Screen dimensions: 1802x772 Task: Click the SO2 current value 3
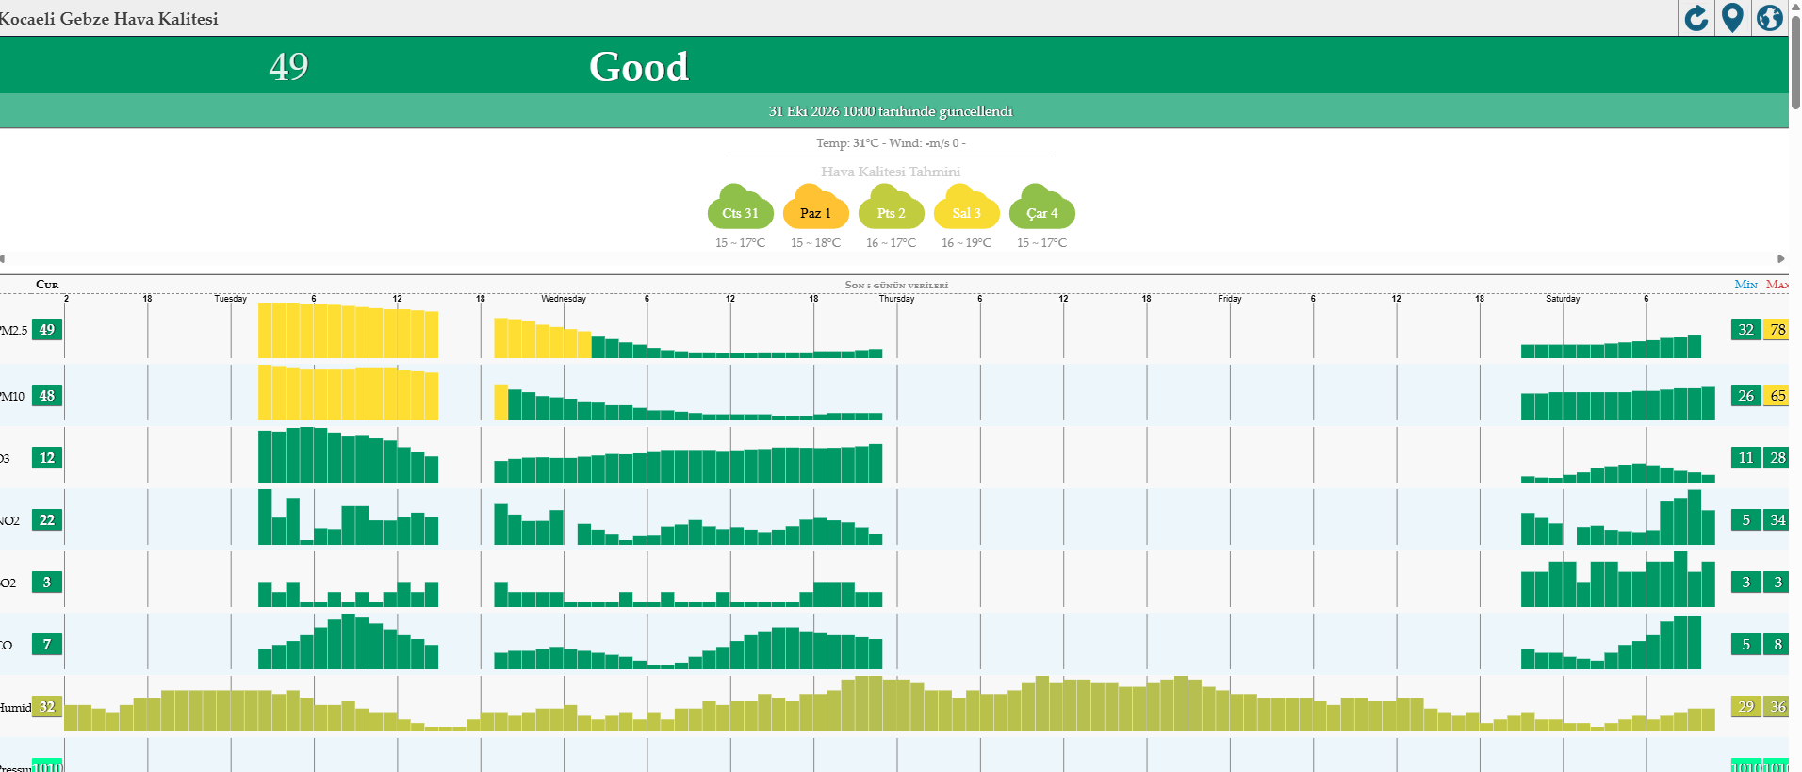47,583
